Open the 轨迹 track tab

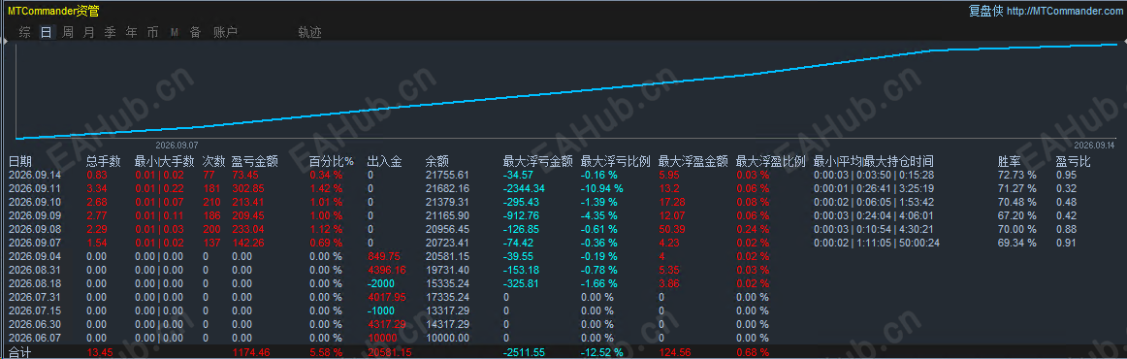coord(309,32)
